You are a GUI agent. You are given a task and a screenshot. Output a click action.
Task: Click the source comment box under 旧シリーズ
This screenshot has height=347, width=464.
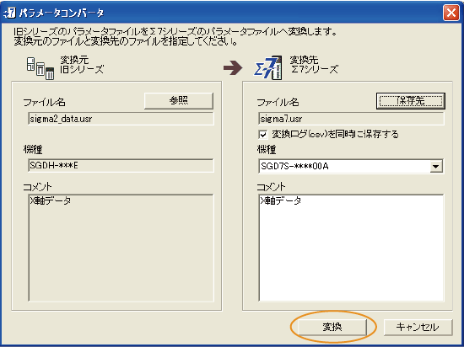(121, 248)
